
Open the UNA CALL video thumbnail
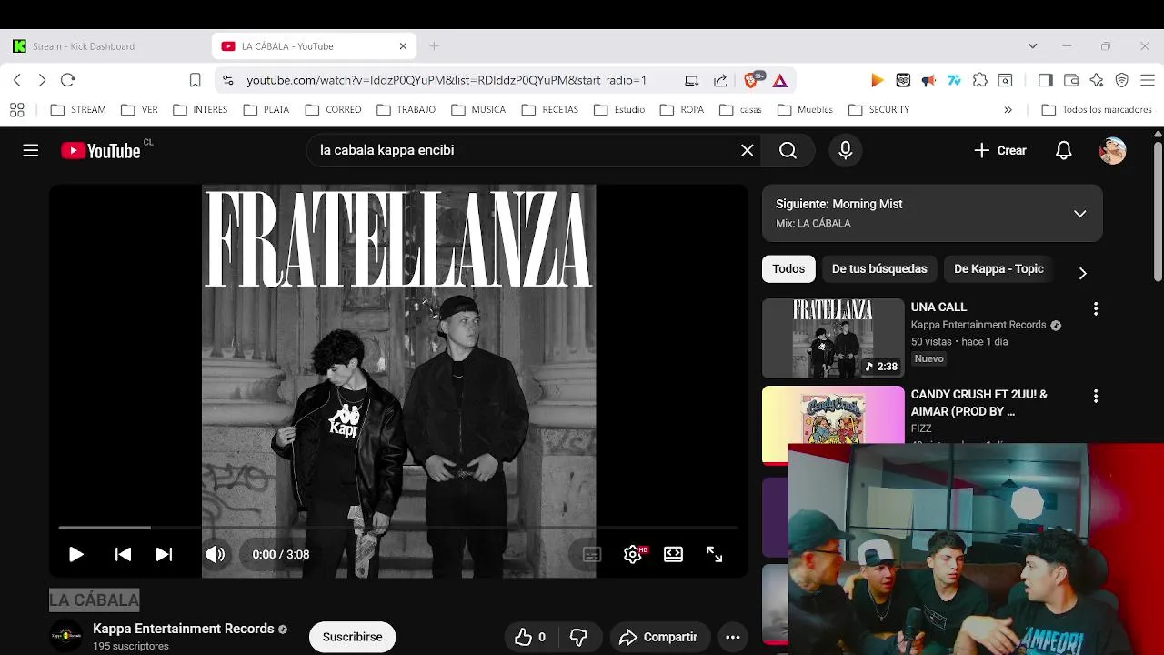click(x=833, y=338)
